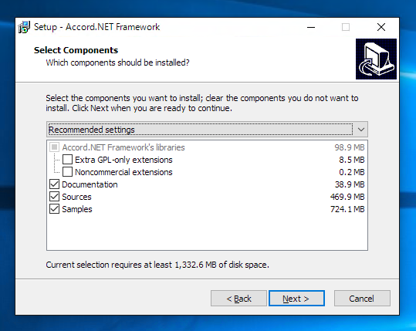416x331 pixels.
Task: Click the '98.9 MB' size value
Action: (350, 147)
